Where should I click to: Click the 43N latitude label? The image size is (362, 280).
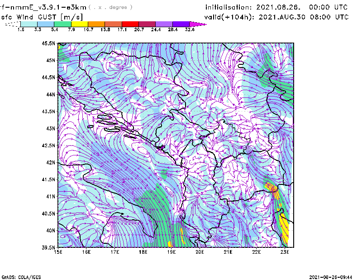tap(51, 128)
